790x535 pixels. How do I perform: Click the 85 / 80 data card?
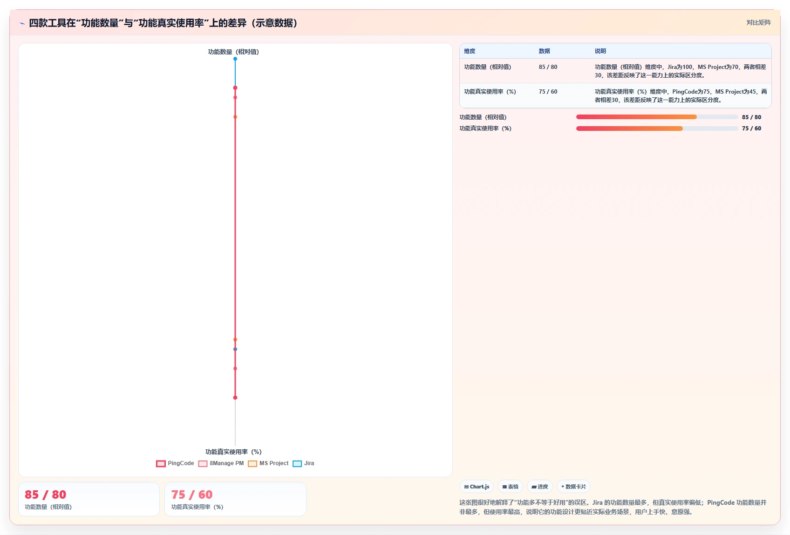[89, 499]
